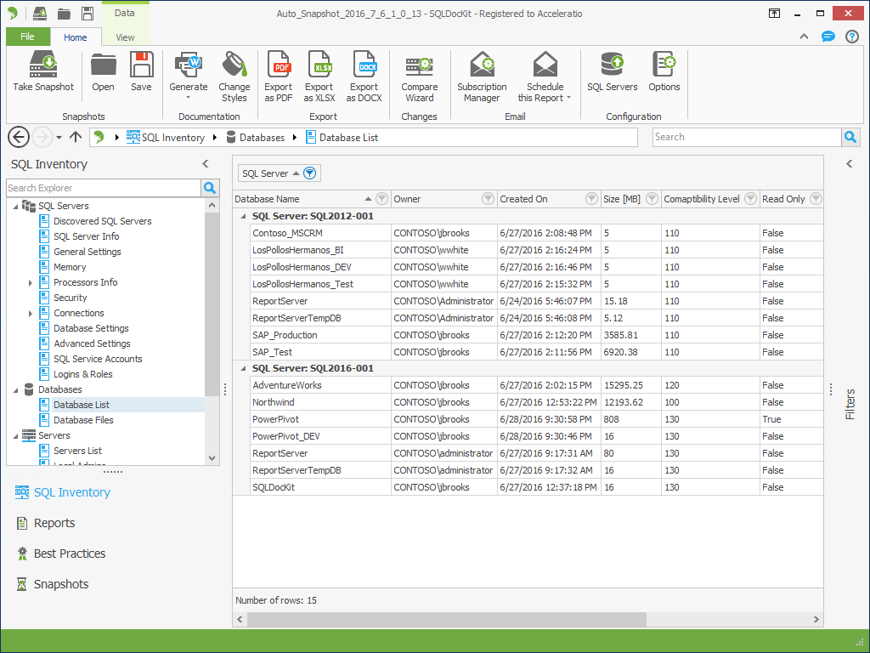Image resolution: width=870 pixels, height=653 pixels.
Task: Open the Options settings icon
Action: (664, 65)
